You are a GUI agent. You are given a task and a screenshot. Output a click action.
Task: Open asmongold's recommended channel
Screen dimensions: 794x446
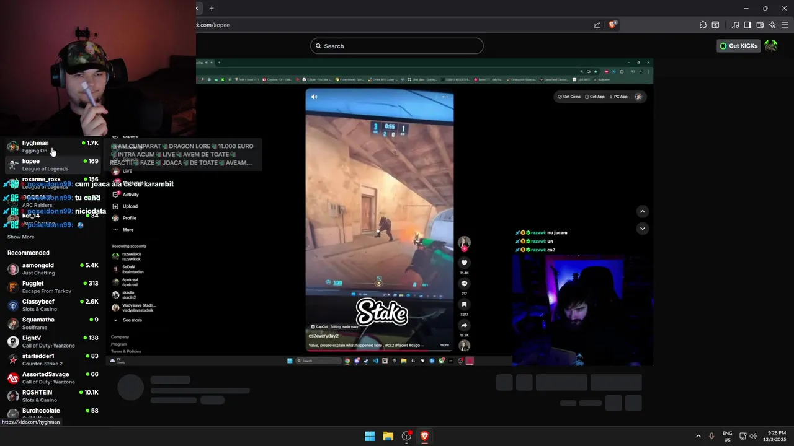point(53,269)
